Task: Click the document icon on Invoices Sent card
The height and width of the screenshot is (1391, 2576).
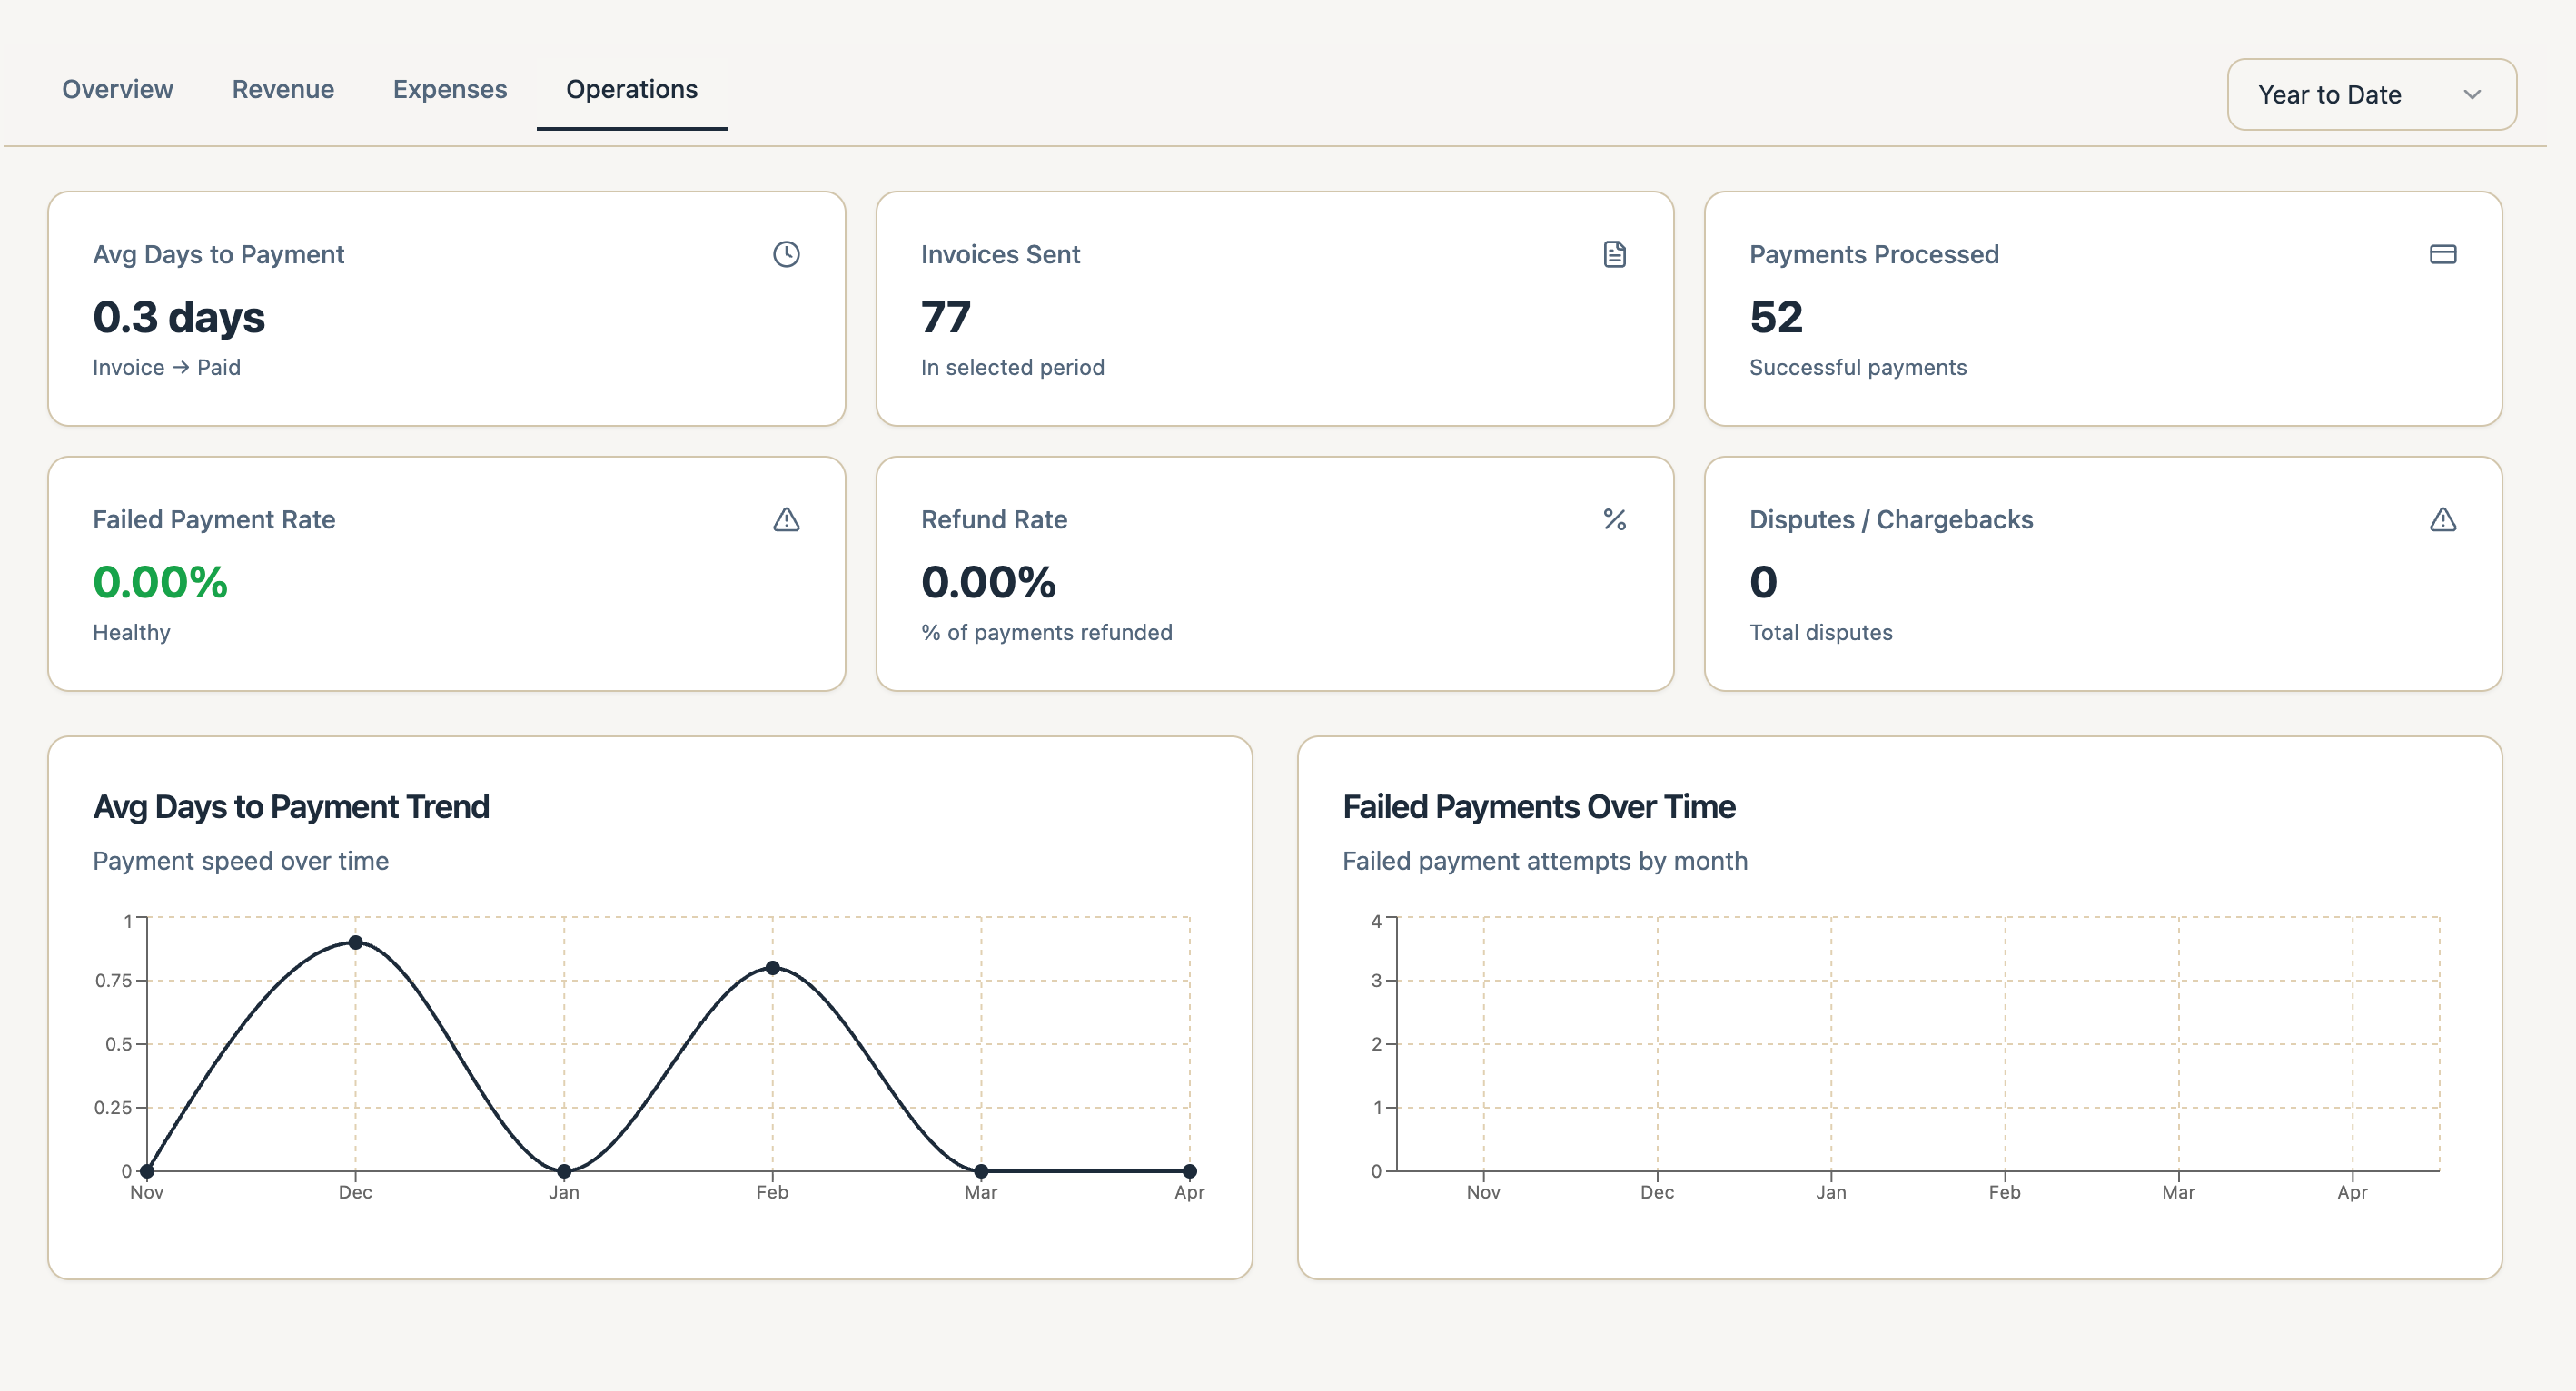Action: point(1614,254)
